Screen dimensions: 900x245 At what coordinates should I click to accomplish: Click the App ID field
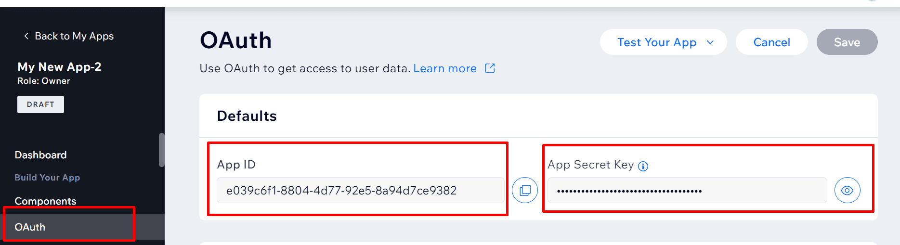tap(360, 190)
